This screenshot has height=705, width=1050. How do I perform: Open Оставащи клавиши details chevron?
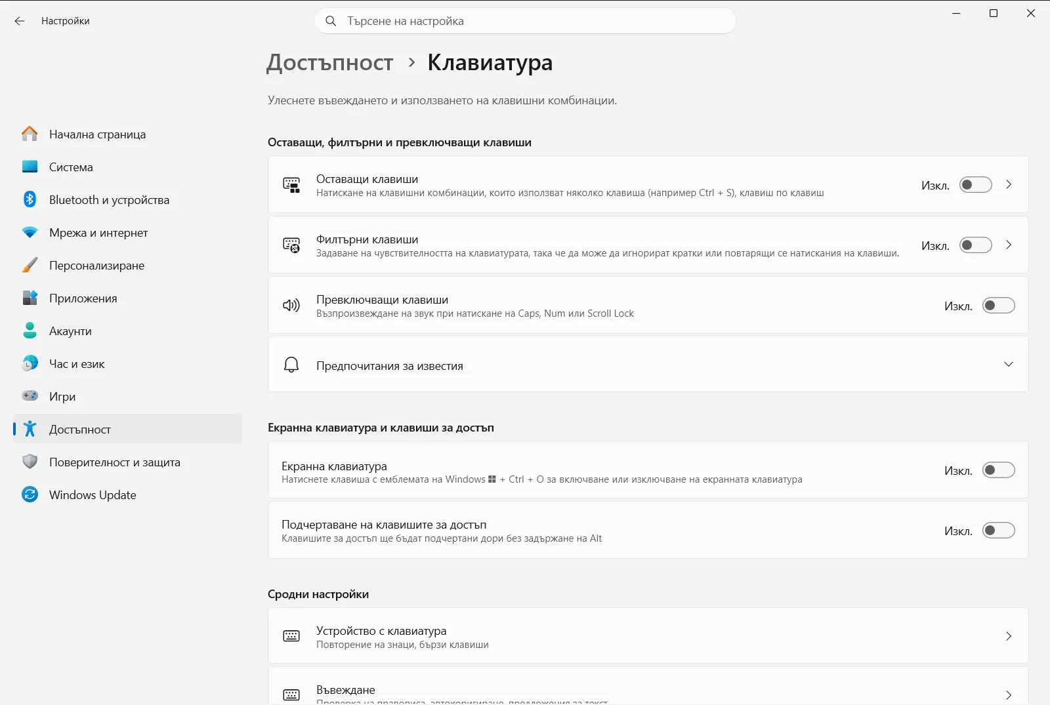pyautogui.click(x=1009, y=185)
